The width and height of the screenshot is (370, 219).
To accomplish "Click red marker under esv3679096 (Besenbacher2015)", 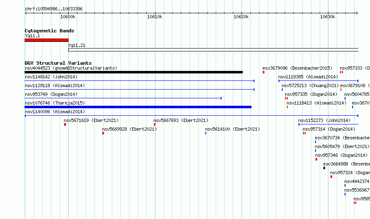I will coord(264,72).
